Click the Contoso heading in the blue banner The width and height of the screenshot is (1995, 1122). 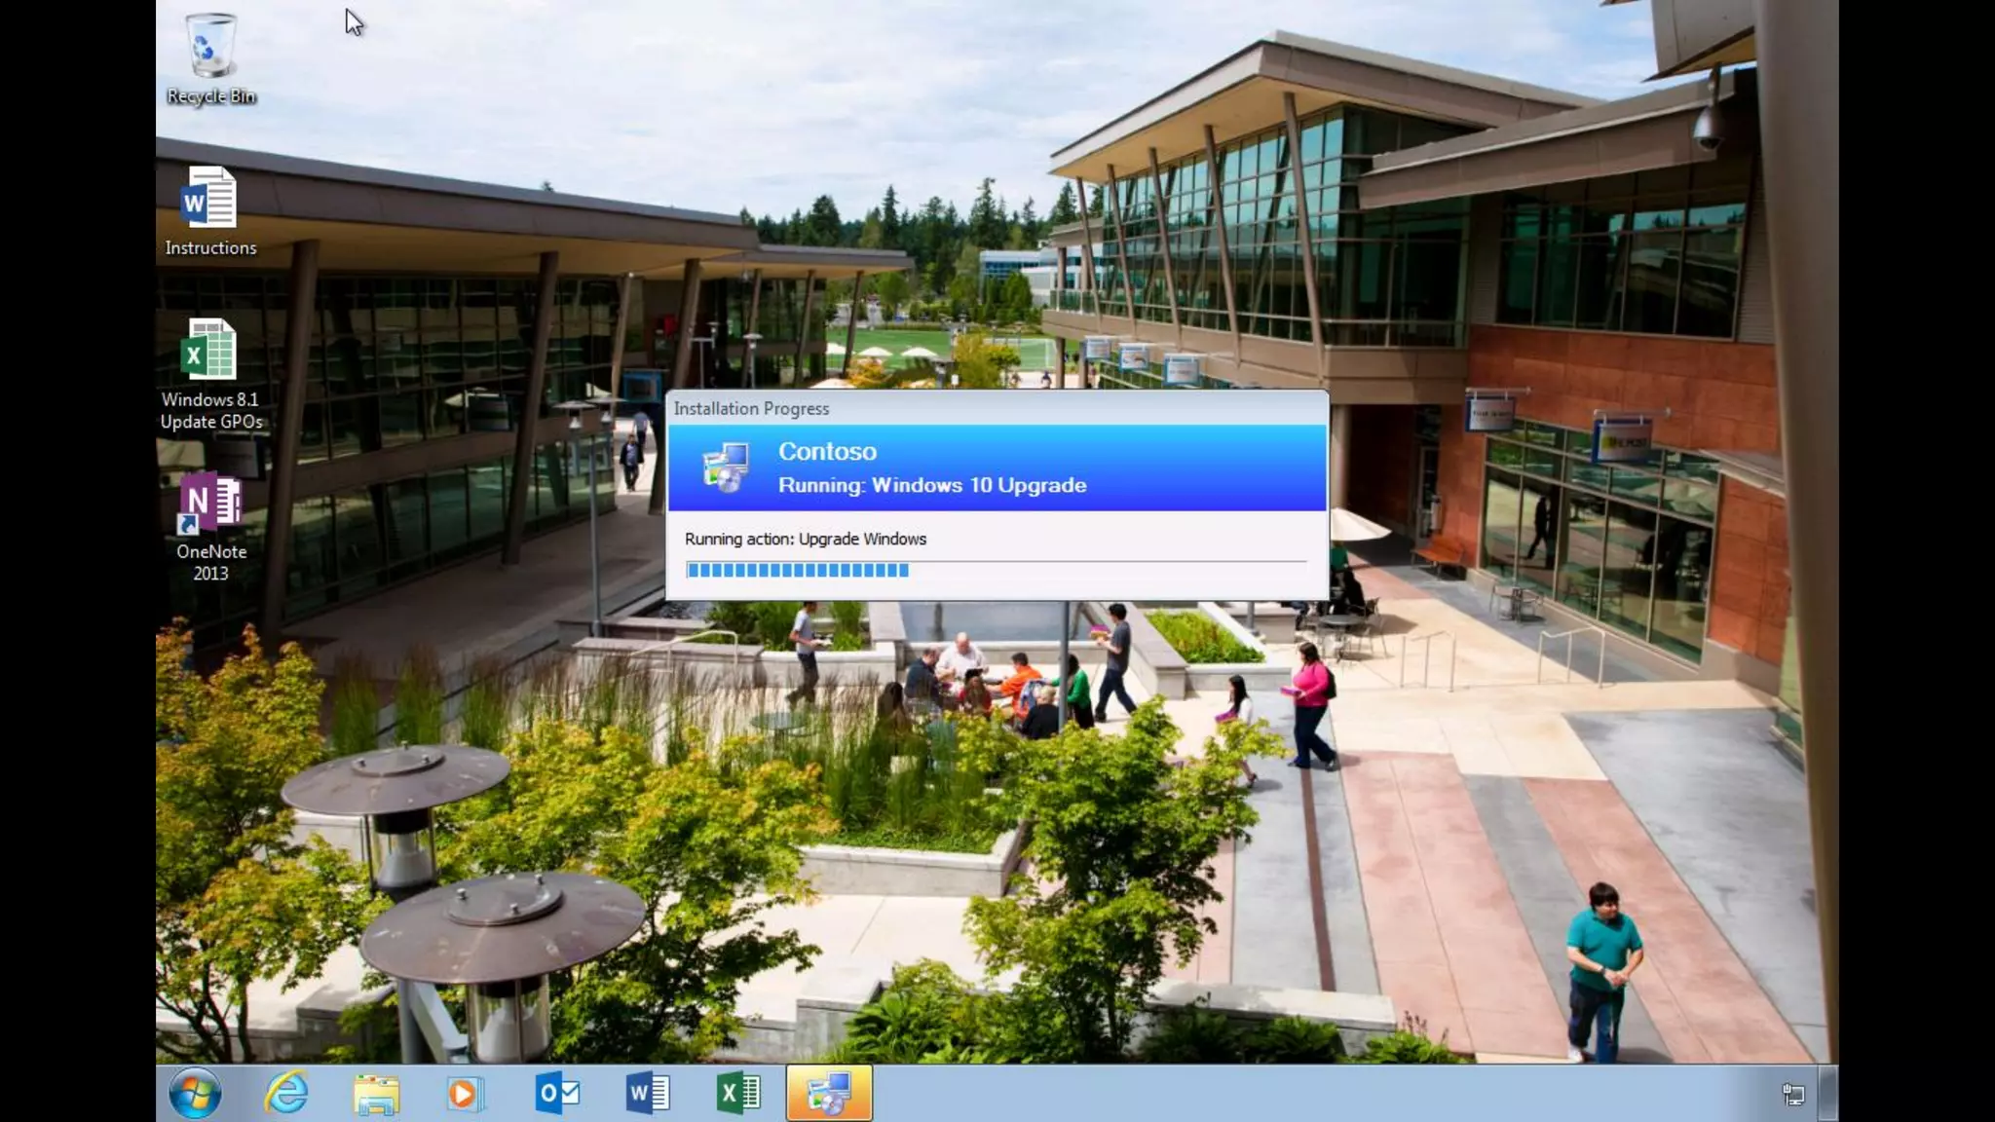pyautogui.click(x=827, y=451)
